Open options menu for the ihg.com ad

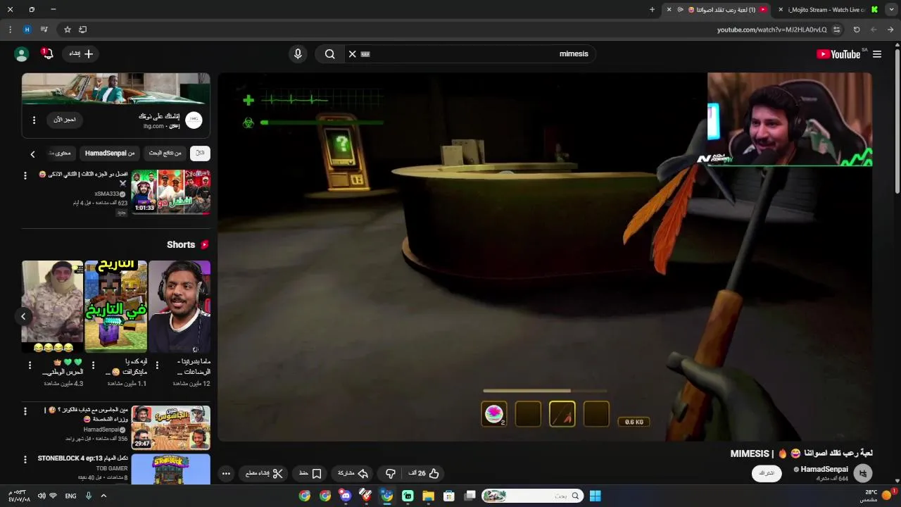[x=34, y=120]
